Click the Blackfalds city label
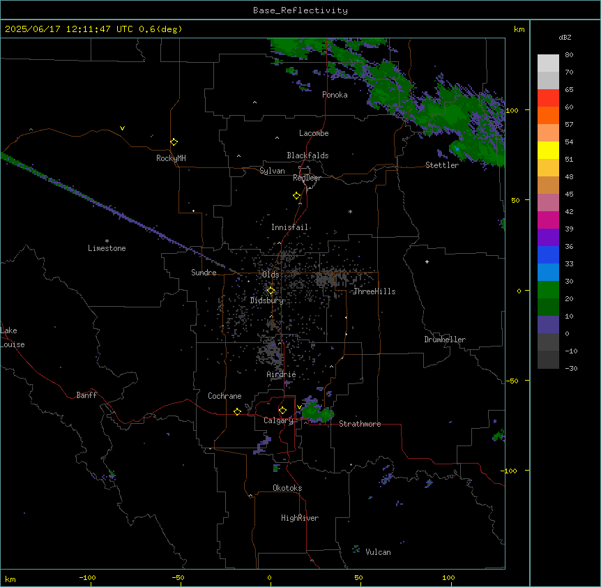The width and height of the screenshot is (601, 587). pos(307,155)
